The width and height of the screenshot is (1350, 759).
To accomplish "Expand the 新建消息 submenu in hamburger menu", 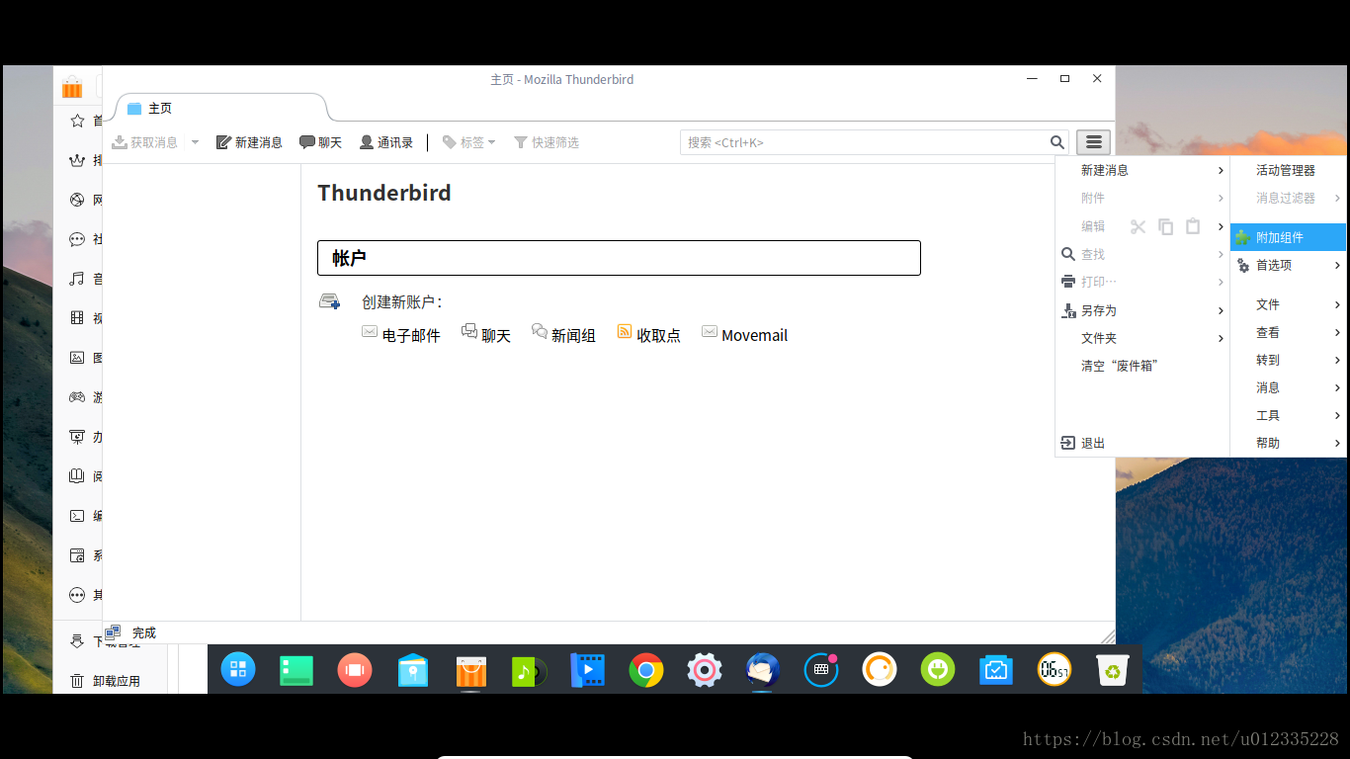I will 1142,170.
